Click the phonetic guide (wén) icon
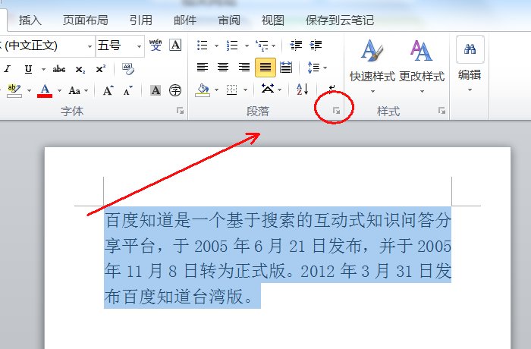Viewport: 531px width, 349px height. coord(156,45)
